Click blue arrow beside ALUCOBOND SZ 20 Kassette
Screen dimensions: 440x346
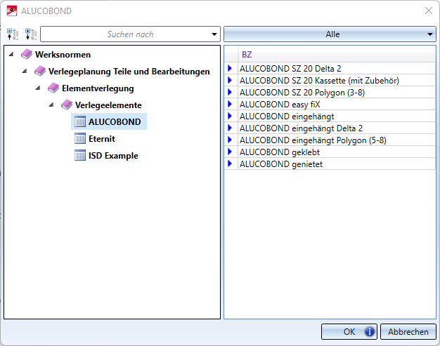[230, 80]
